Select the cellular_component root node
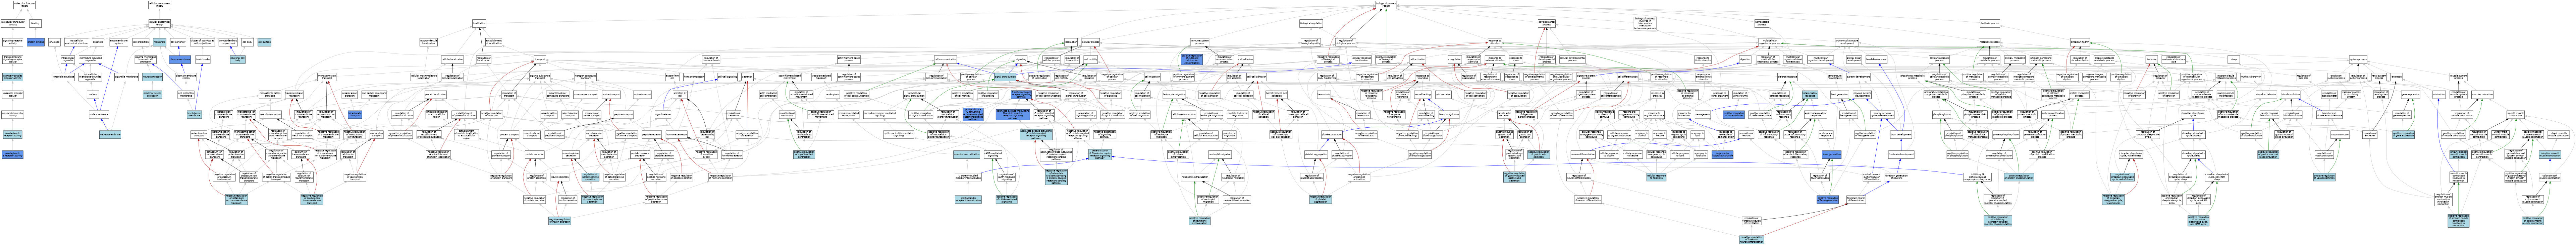2576x245 pixels. 160,5
